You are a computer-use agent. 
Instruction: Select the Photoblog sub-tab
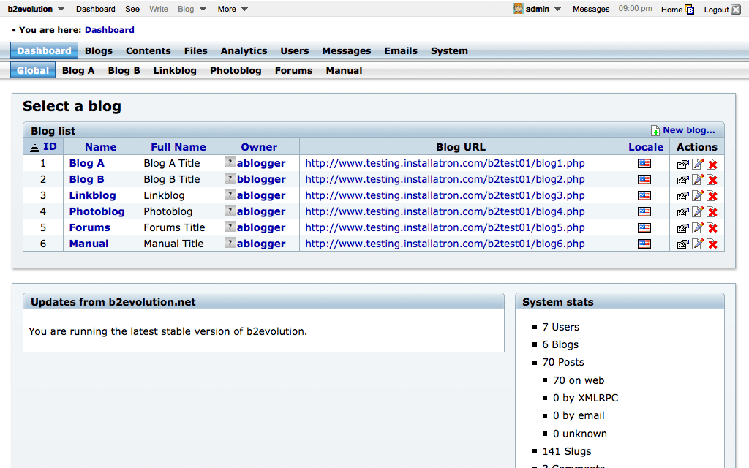coord(236,71)
